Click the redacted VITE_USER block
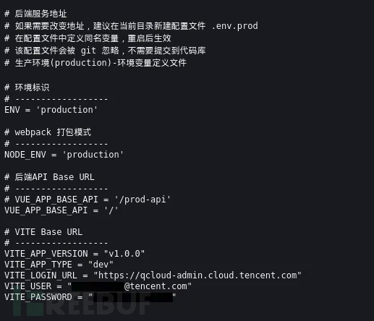Viewport: 374px width, 321px height. 98,286
